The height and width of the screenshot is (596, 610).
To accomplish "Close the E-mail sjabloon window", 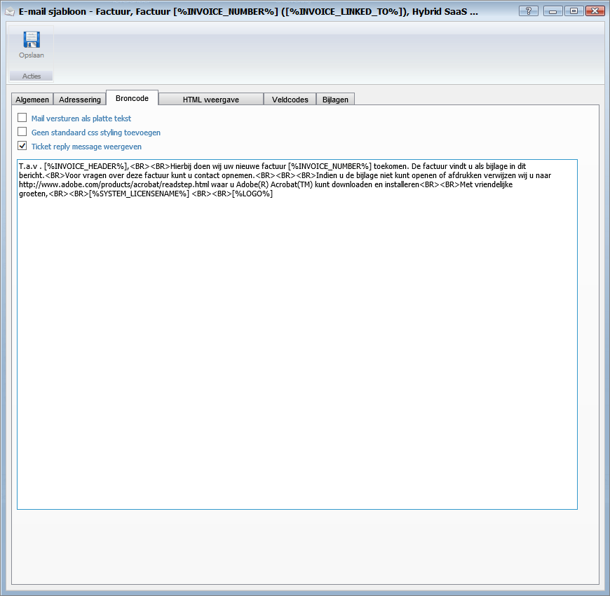I will [595, 11].
